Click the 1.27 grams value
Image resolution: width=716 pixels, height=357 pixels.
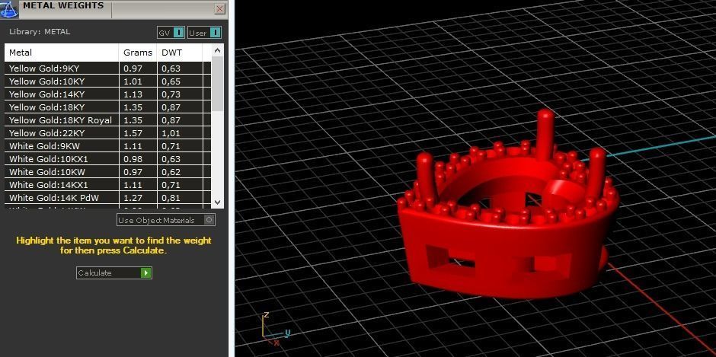[x=133, y=198]
